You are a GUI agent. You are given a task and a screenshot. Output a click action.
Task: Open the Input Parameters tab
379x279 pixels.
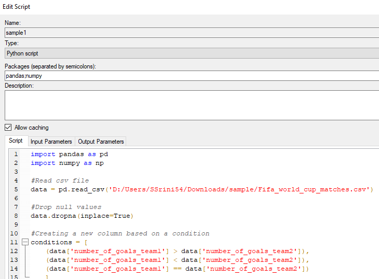coord(51,142)
